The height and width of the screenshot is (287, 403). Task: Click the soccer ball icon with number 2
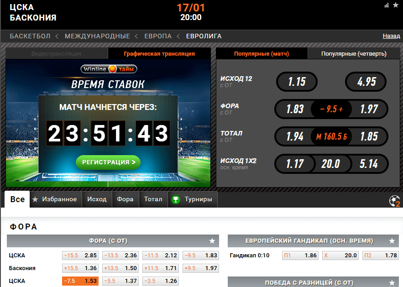tap(395, 201)
